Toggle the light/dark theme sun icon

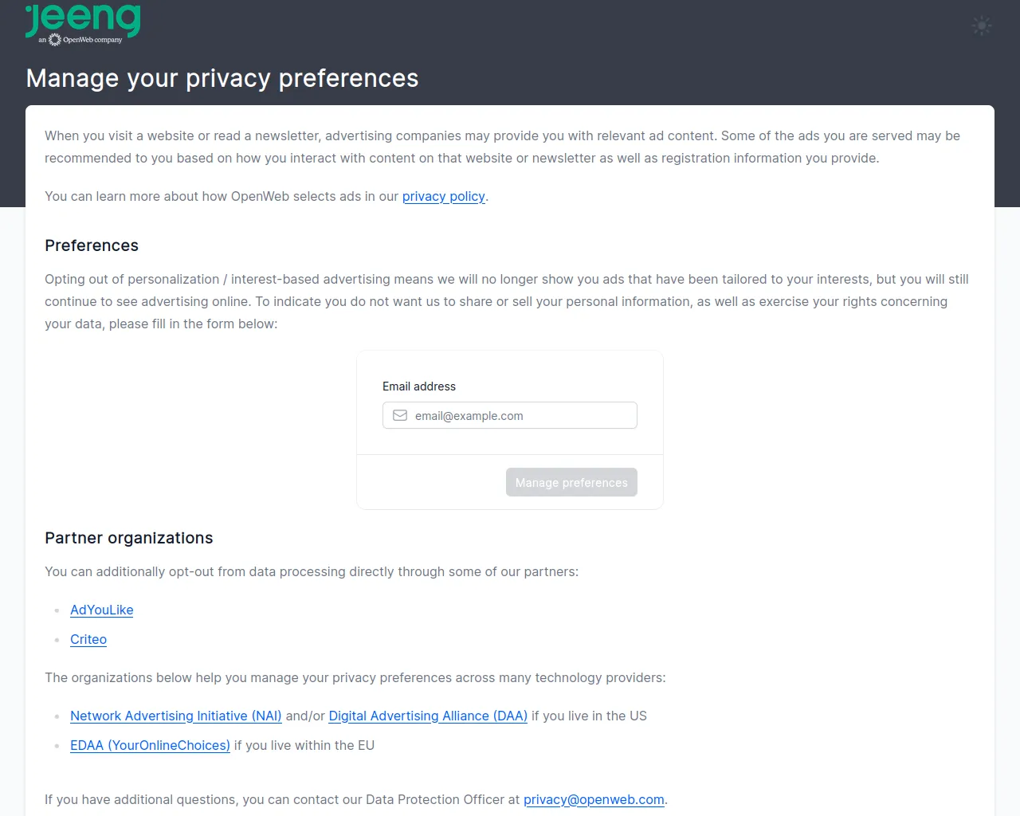point(982,25)
